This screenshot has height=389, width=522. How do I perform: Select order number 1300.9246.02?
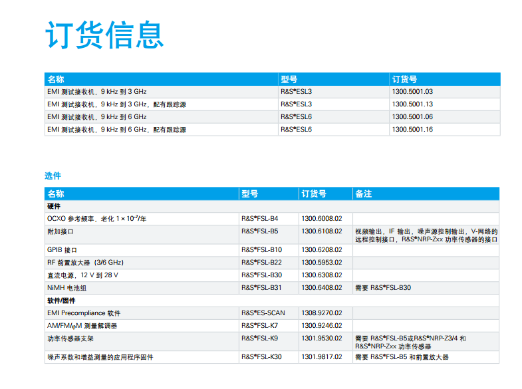point(322,326)
